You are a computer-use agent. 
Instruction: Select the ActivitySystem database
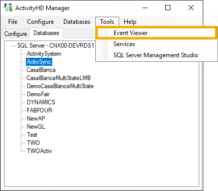point(44,54)
